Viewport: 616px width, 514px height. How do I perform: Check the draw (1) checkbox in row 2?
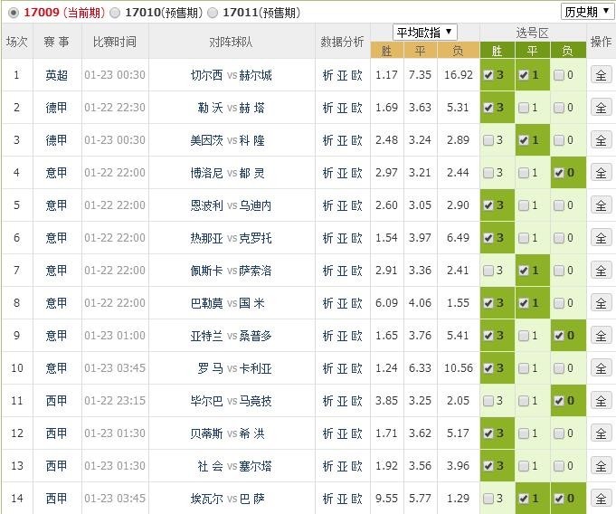[x=525, y=108]
